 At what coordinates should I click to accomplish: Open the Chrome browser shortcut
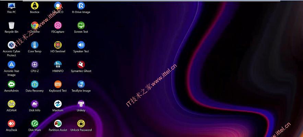(35, 25)
